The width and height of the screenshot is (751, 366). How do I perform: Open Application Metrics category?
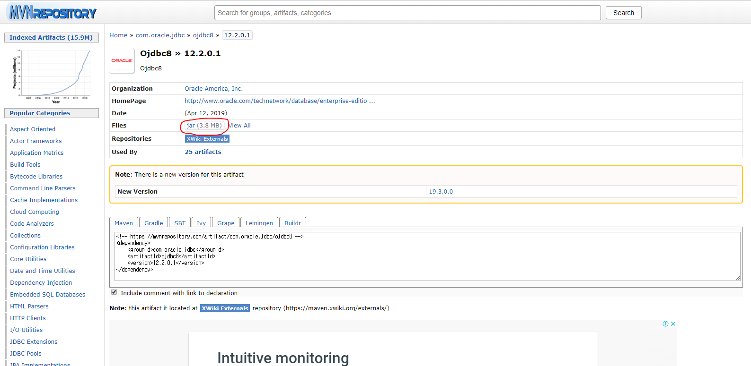(x=37, y=153)
